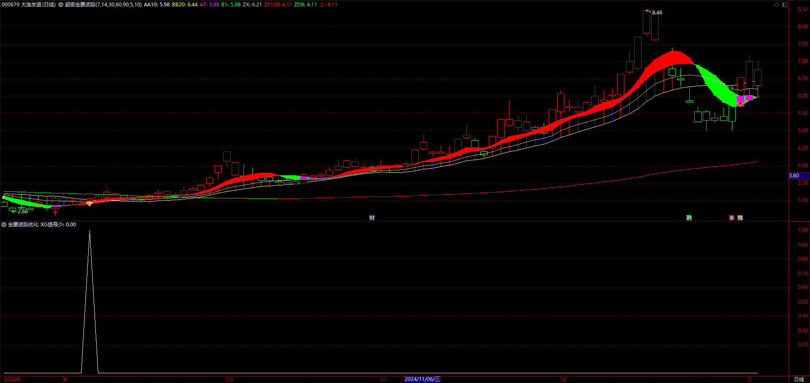Click the 超级金爵波段(7,14,30,60,90,5,10) indicator name
Viewport: 810px width, 383px height.
(x=103, y=5)
